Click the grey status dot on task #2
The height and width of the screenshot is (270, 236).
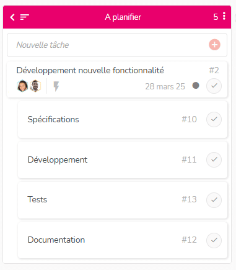coord(196,86)
